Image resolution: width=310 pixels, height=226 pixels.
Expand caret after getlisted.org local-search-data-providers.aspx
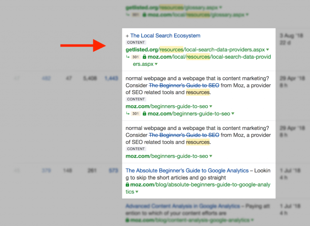267,50
